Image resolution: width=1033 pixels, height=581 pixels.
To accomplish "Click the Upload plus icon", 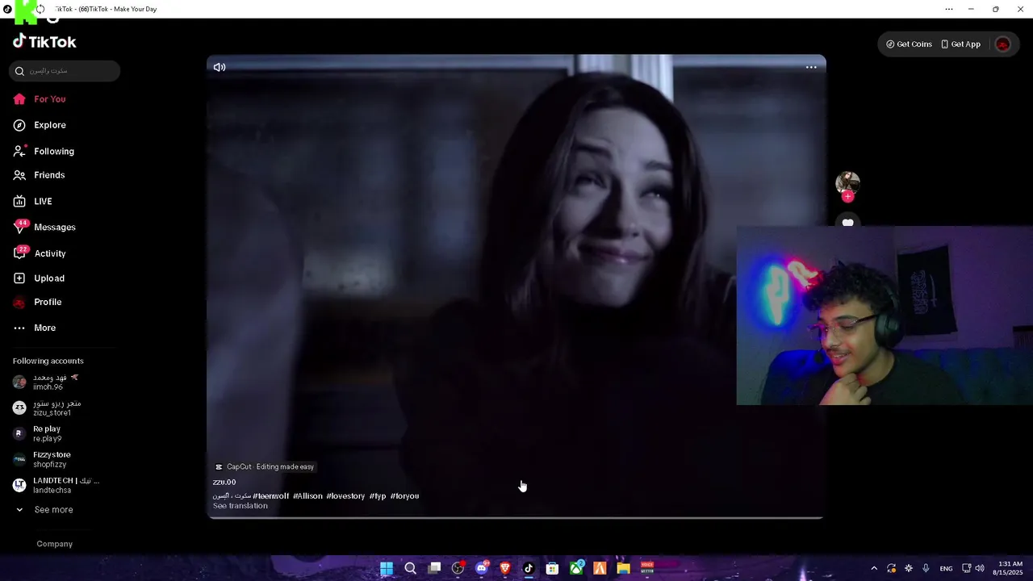I will 19,278.
